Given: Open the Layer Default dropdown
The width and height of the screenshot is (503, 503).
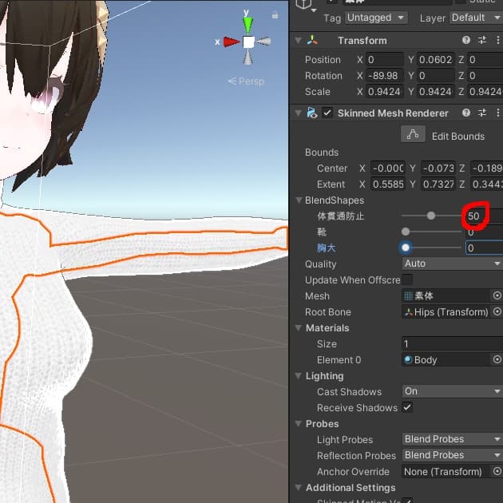Looking at the screenshot, I should pos(476,18).
